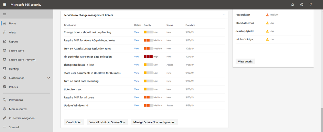Expand the Classification chevron
This screenshot has height=132, width=323.
pyautogui.click(x=48, y=78)
